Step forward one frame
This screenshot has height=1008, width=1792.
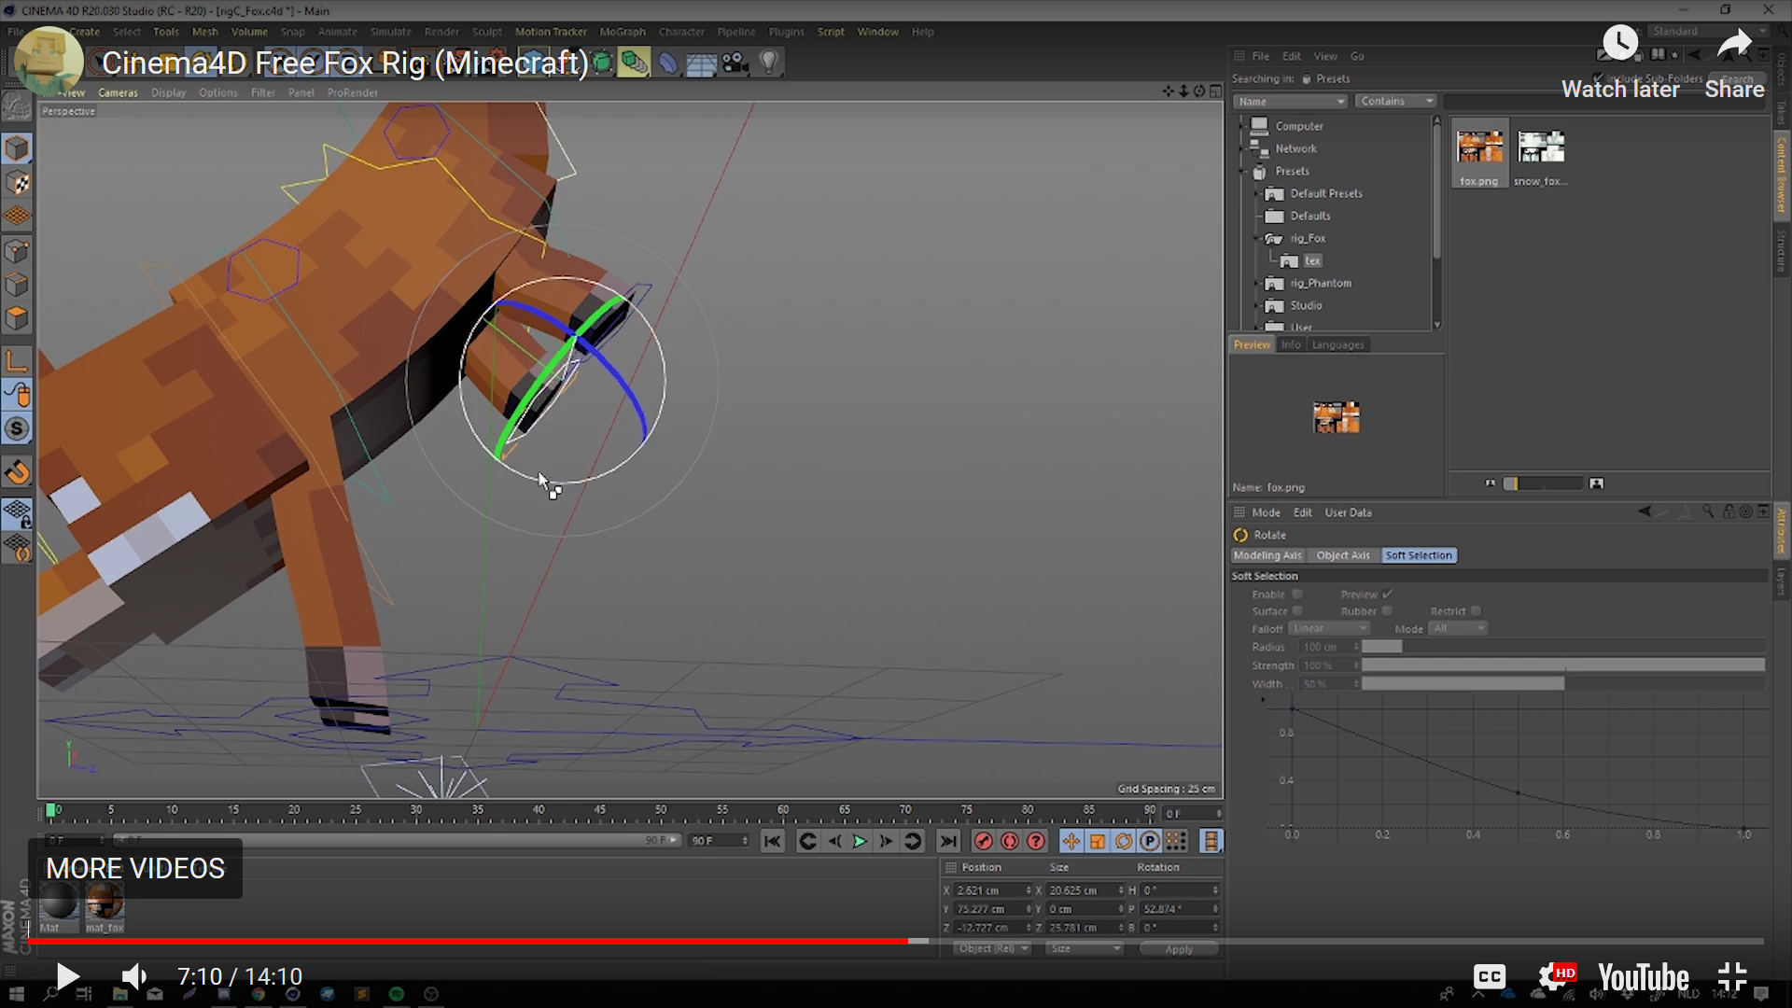[x=886, y=841]
